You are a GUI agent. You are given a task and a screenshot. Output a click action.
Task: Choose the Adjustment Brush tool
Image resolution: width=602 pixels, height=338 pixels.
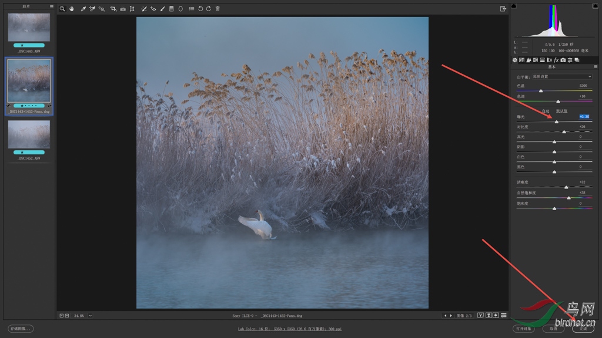coord(162,9)
